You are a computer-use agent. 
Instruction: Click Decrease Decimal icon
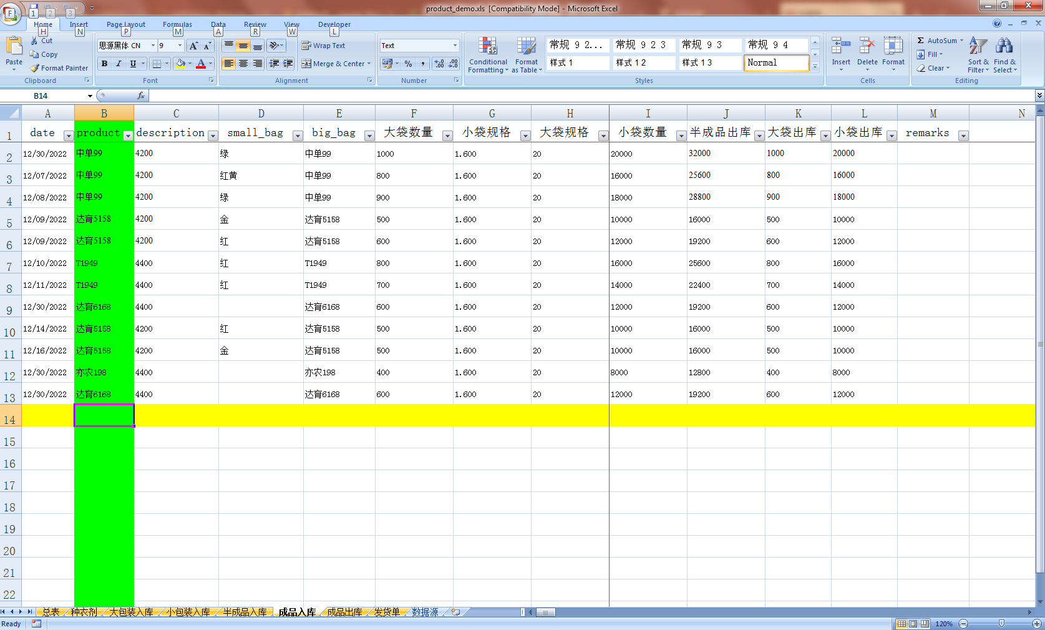coord(453,64)
